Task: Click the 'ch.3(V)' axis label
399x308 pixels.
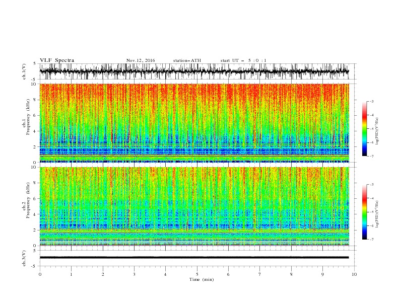Action: 24,258
